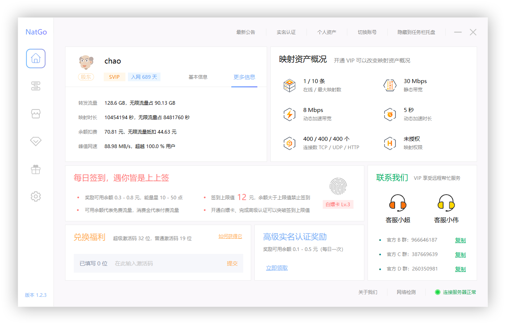Select 隐藏到任务栏托盘 to minimize to tray
This screenshot has height=325, width=506.
tap(416, 32)
